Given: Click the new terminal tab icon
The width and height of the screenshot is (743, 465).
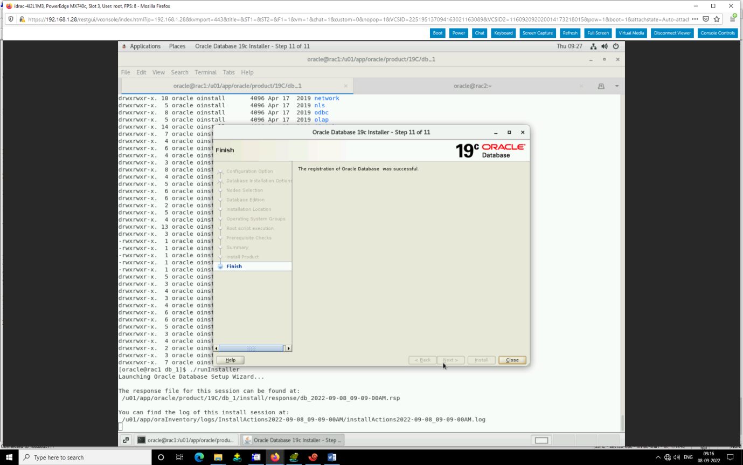Looking at the screenshot, I should pyautogui.click(x=601, y=86).
